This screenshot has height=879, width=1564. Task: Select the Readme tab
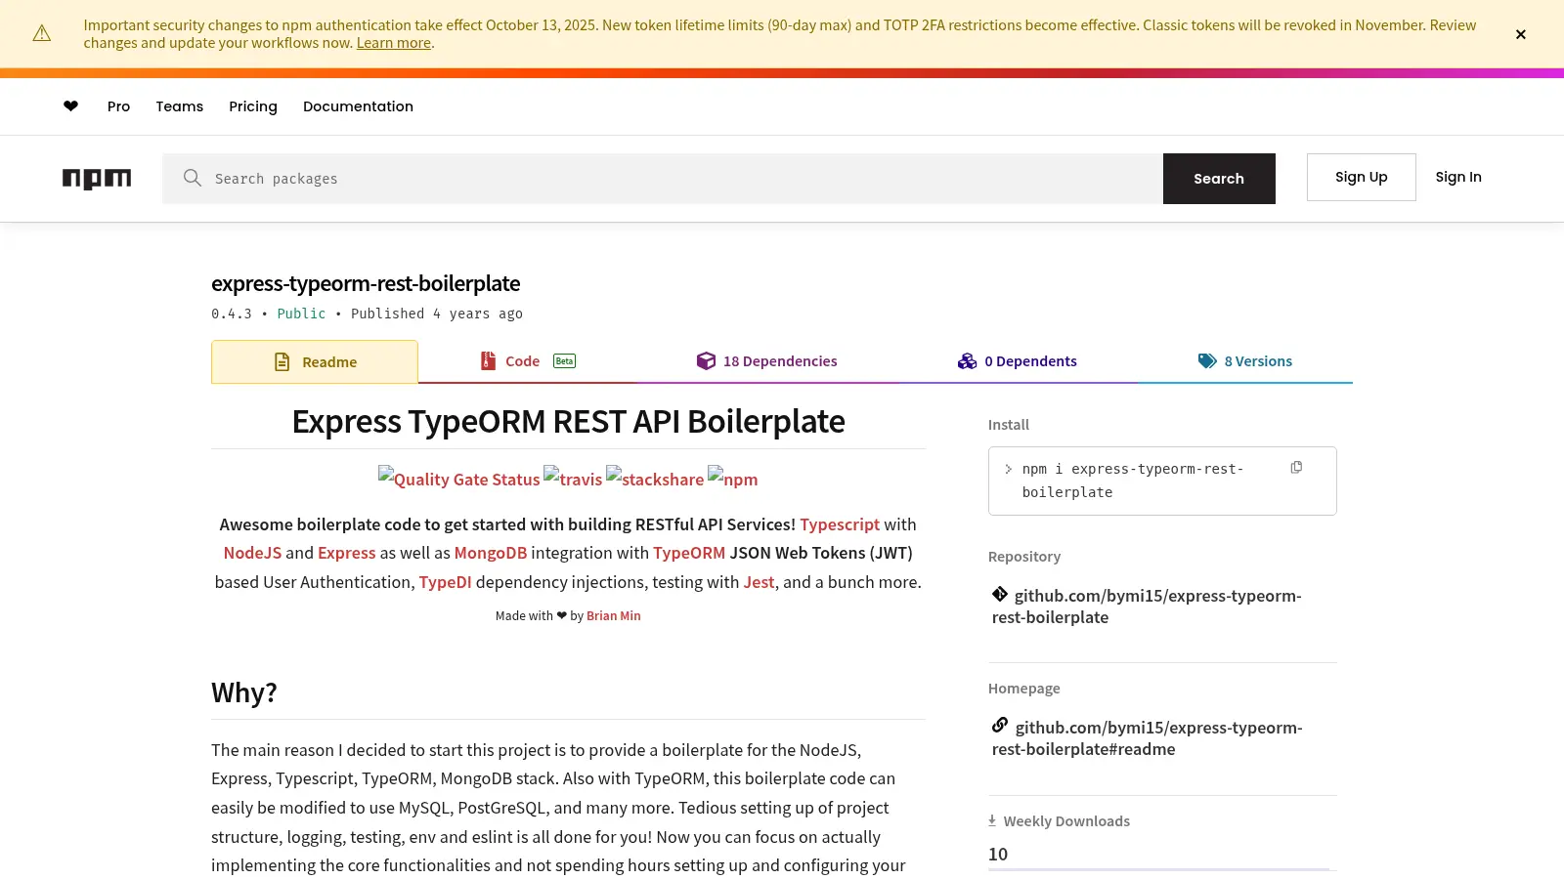tap(315, 361)
